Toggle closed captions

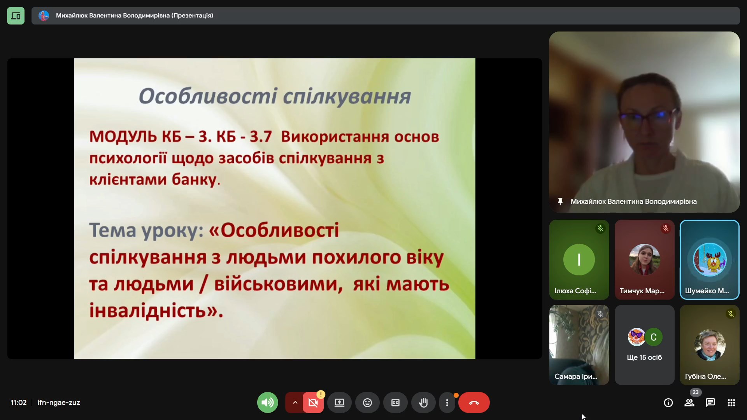pyautogui.click(x=395, y=402)
